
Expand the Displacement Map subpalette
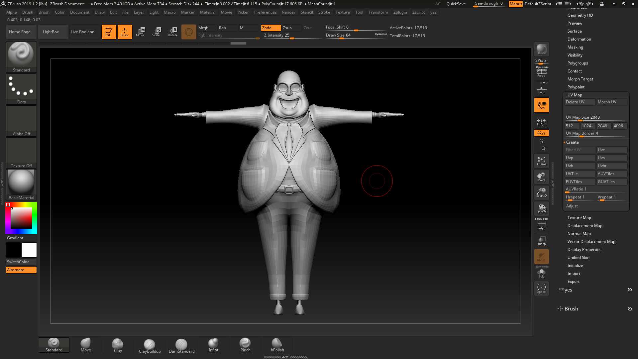tap(585, 226)
